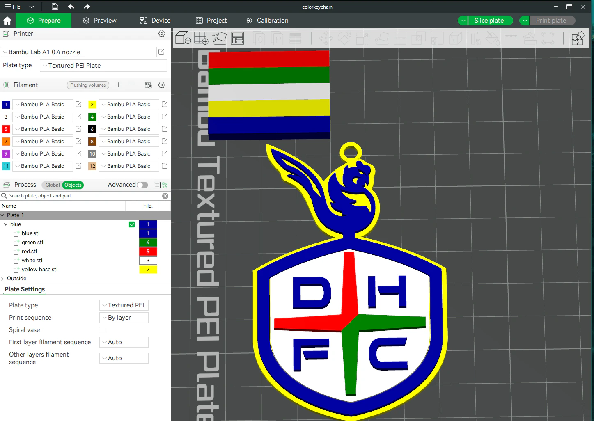594x421 pixels.
Task: Open Flushing volumes settings
Action: point(88,85)
